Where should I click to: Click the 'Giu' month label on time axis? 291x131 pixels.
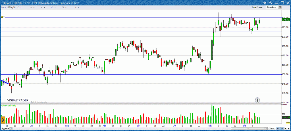click(x=31, y=126)
